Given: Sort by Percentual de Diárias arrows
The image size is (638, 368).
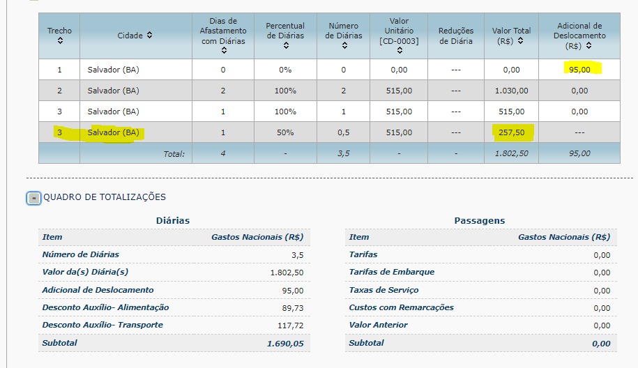Looking at the screenshot, I should click(286, 45).
